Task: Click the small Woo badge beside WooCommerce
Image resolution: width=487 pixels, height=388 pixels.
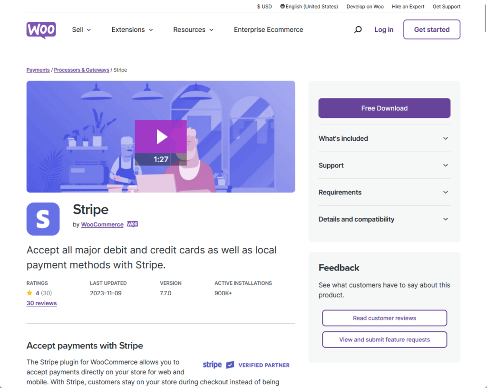Action: coord(132,224)
